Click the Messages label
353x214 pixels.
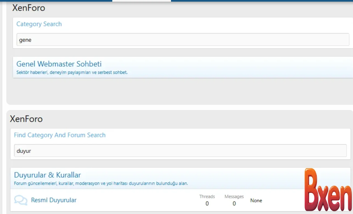pos(234,196)
